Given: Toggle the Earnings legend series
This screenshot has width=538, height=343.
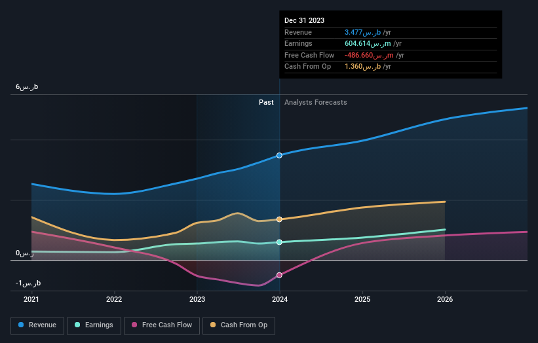Looking at the screenshot, I should tap(94, 325).
